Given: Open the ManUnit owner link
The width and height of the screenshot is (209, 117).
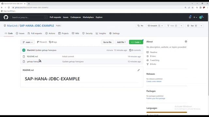Looking at the screenshot, I should point(12,26).
